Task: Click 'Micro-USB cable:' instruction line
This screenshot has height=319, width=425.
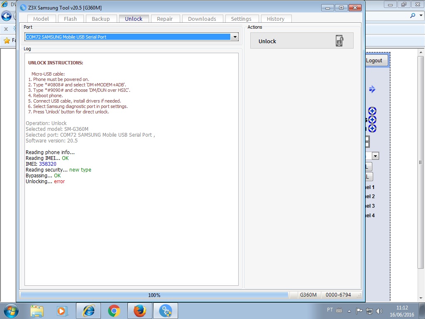Action: pos(48,74)
